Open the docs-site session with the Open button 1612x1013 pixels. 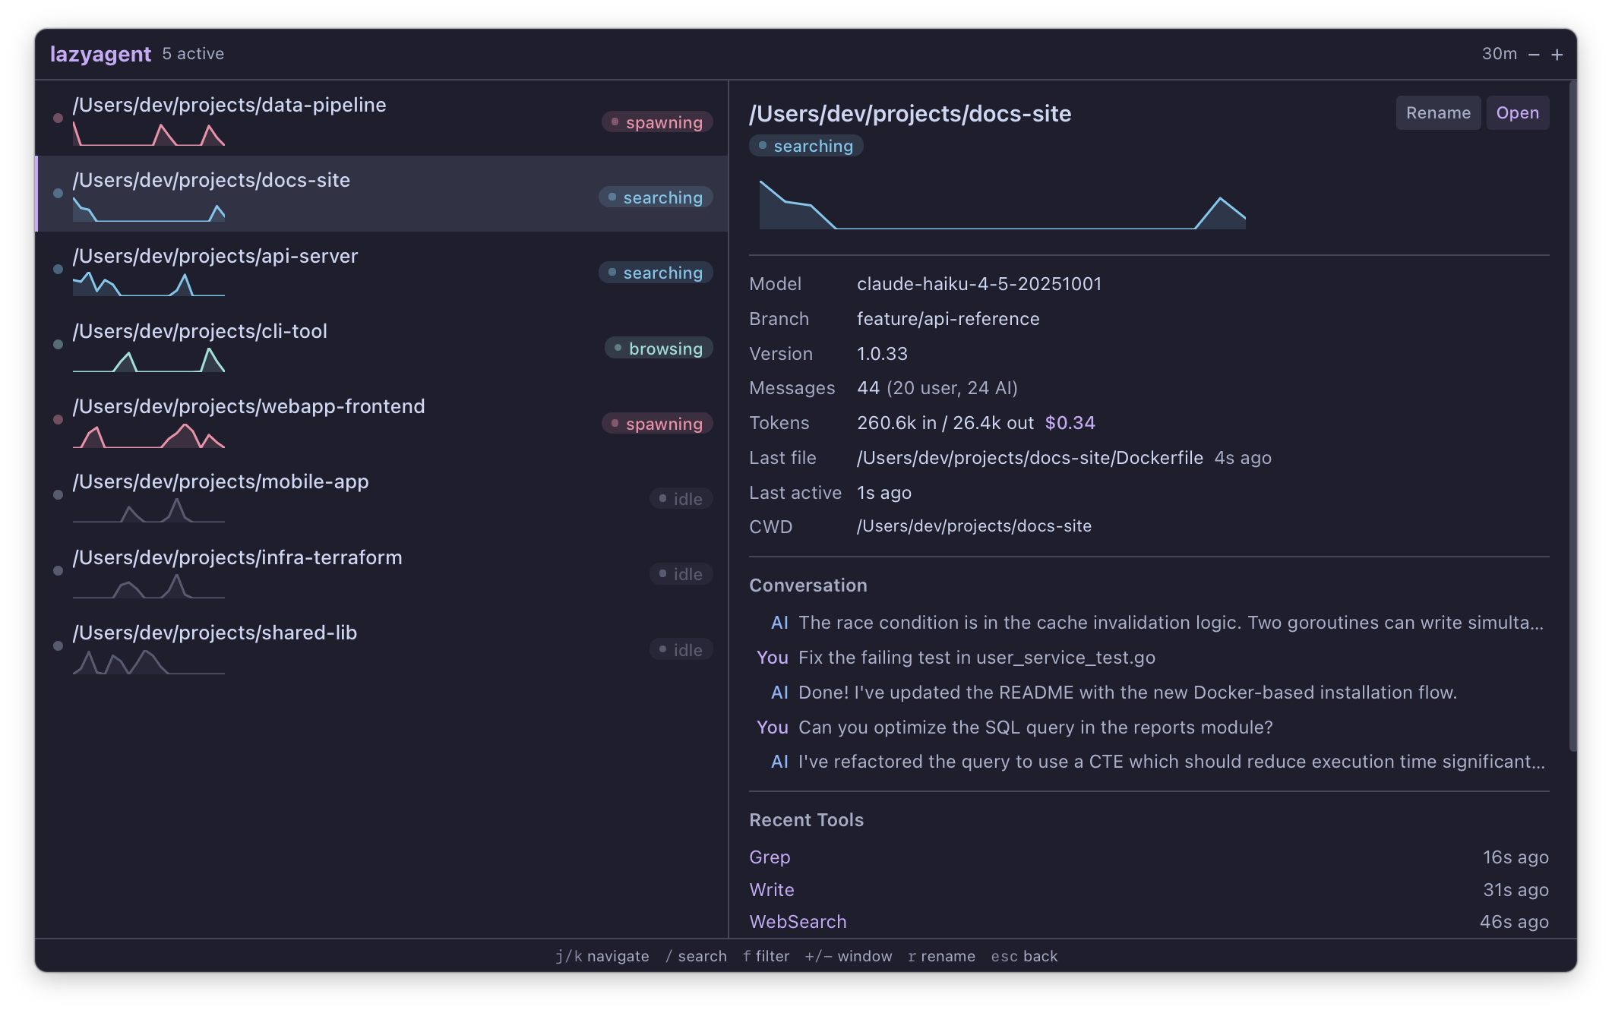[1517, 112]
